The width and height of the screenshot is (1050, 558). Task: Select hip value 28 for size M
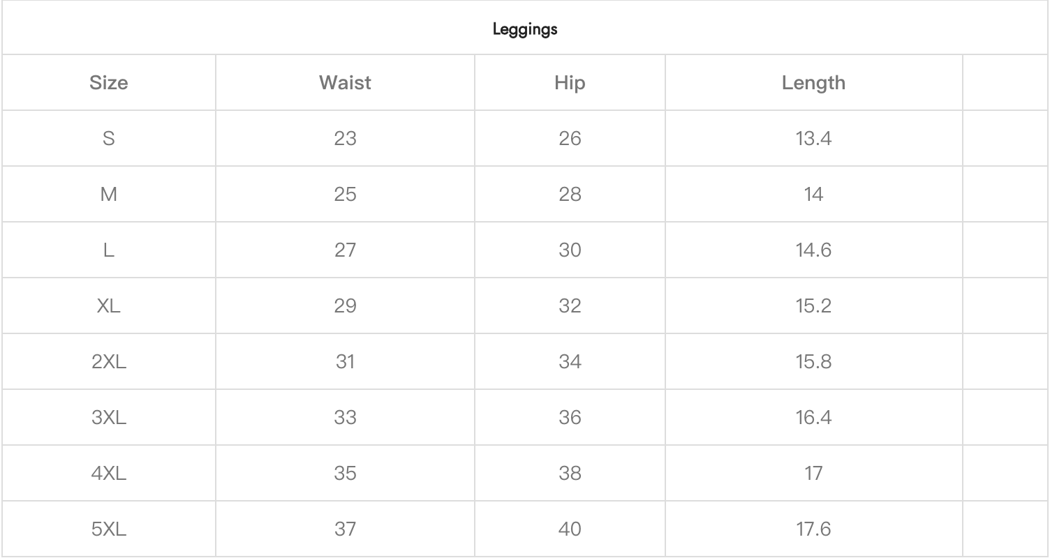(x=570, y=195)
